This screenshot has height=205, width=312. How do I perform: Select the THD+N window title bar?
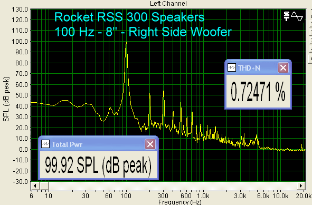tap(258, 68)
